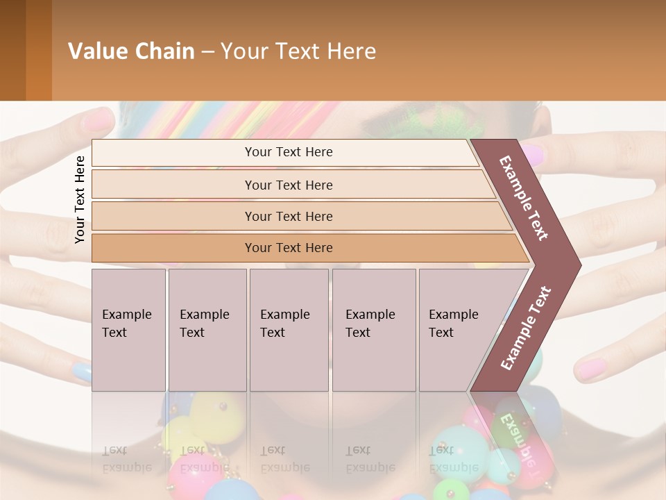Click the narrow orange stripe in the header
The image size is (666, 500).
[x=39, y=50]
